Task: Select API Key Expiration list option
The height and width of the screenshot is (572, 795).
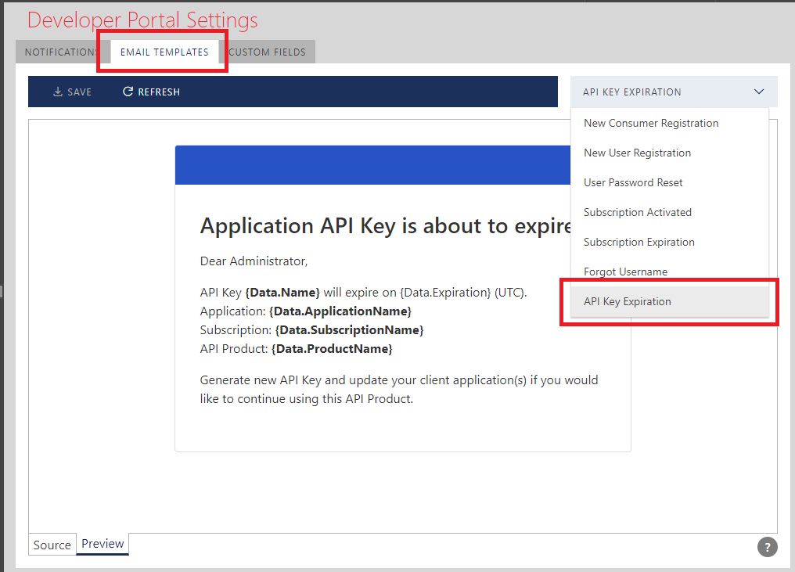Action: 628,301
